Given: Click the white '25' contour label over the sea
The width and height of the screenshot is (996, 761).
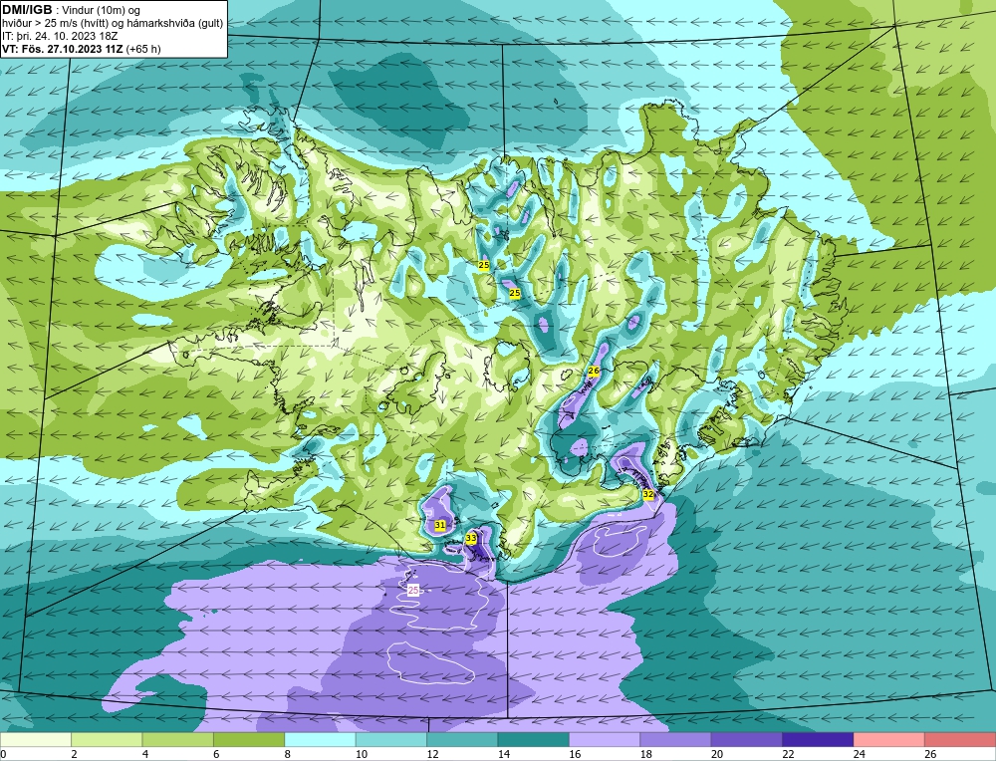Looking at the screenshot, I should [413, 591].
